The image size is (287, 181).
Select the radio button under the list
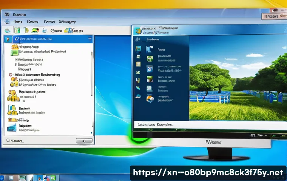[x=8, y=140]
